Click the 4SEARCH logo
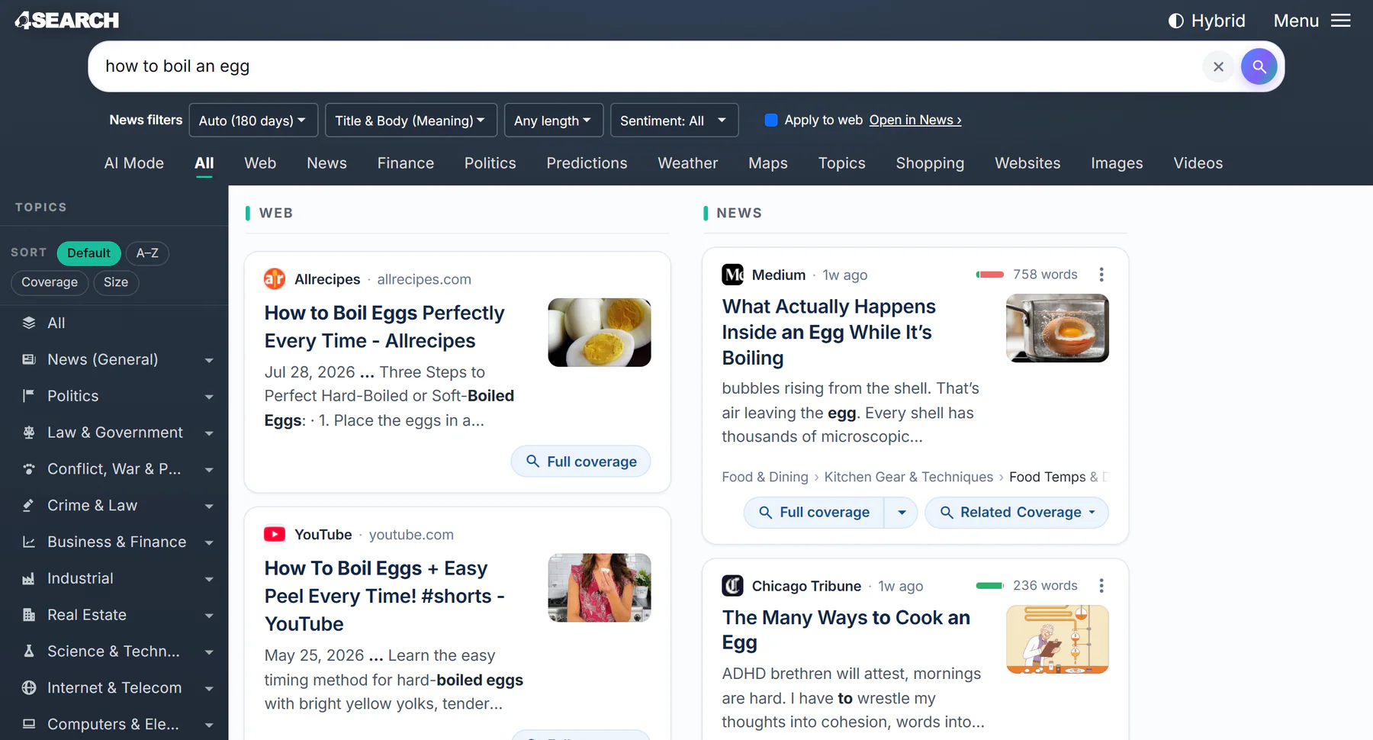 click(67, 21)
